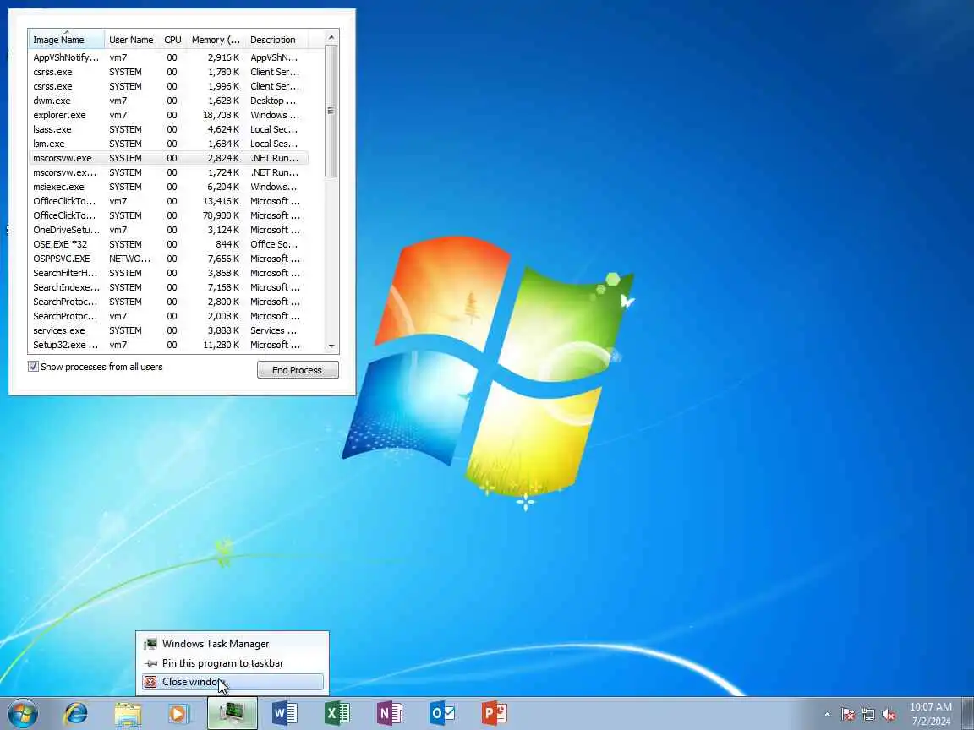974x730 pixels.
Task: Select OfficeClickTo process using 13,416 K
Action: (167, 201)
